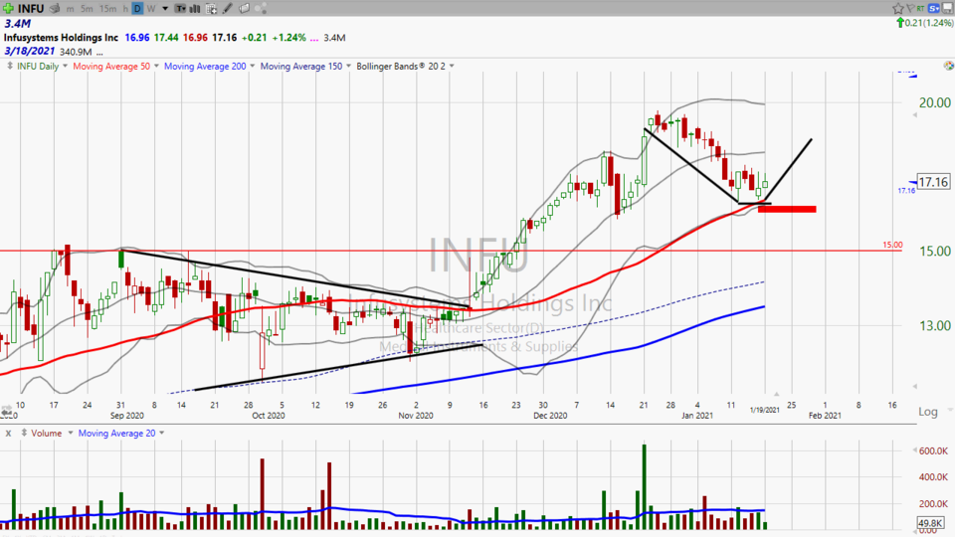Click the 13.00 price axis label
The height and width of the screenshot is (537, 955).
934,326
